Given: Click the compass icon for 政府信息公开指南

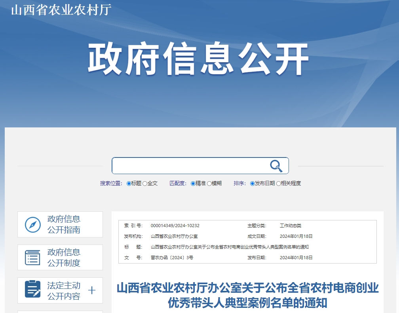Looking at the screenshot, I should [x=33, y=225].
